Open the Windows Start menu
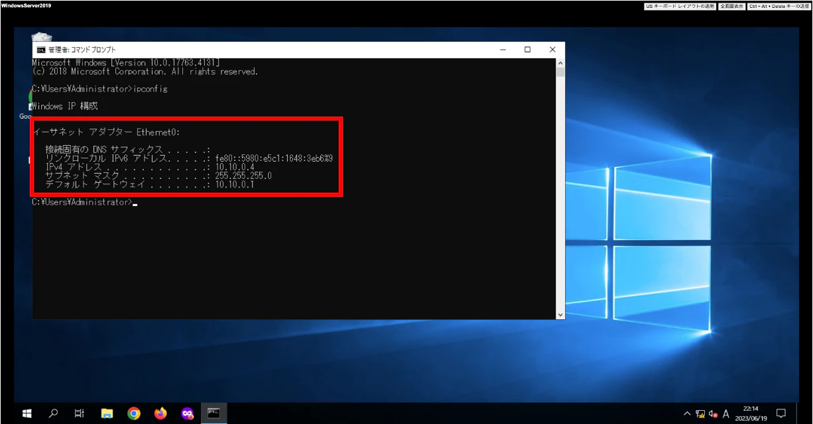The width and height of the screenshot is (813, 424). [27, 413]
